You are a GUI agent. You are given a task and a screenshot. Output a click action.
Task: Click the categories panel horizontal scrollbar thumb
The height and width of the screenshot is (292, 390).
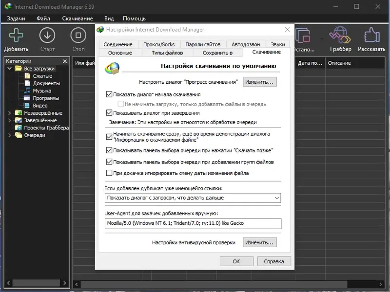tap(36, 283)
